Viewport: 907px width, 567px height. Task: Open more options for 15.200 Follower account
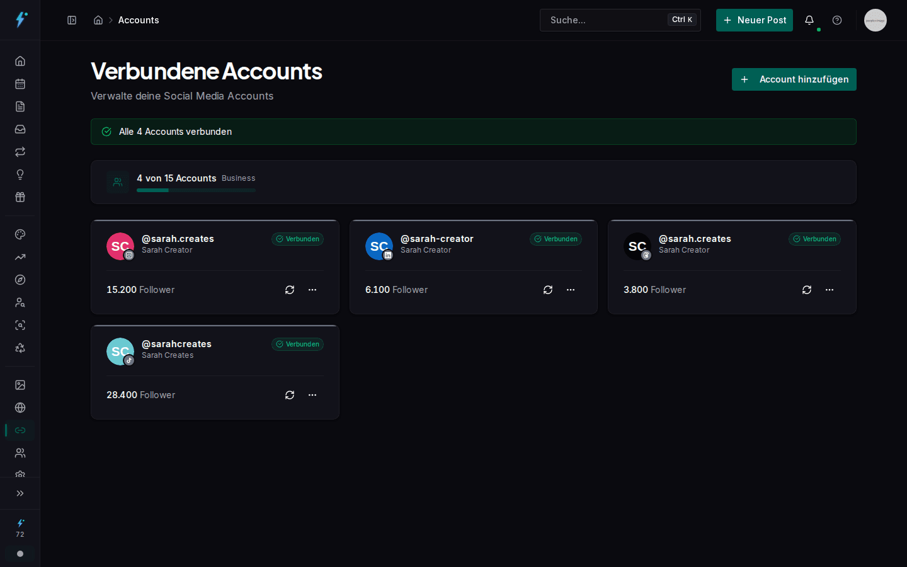pos(312,290)
